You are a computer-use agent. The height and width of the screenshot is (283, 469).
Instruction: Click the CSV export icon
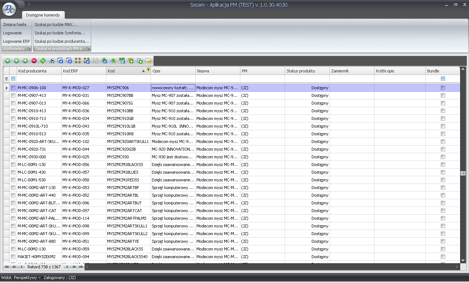[122, 61]
